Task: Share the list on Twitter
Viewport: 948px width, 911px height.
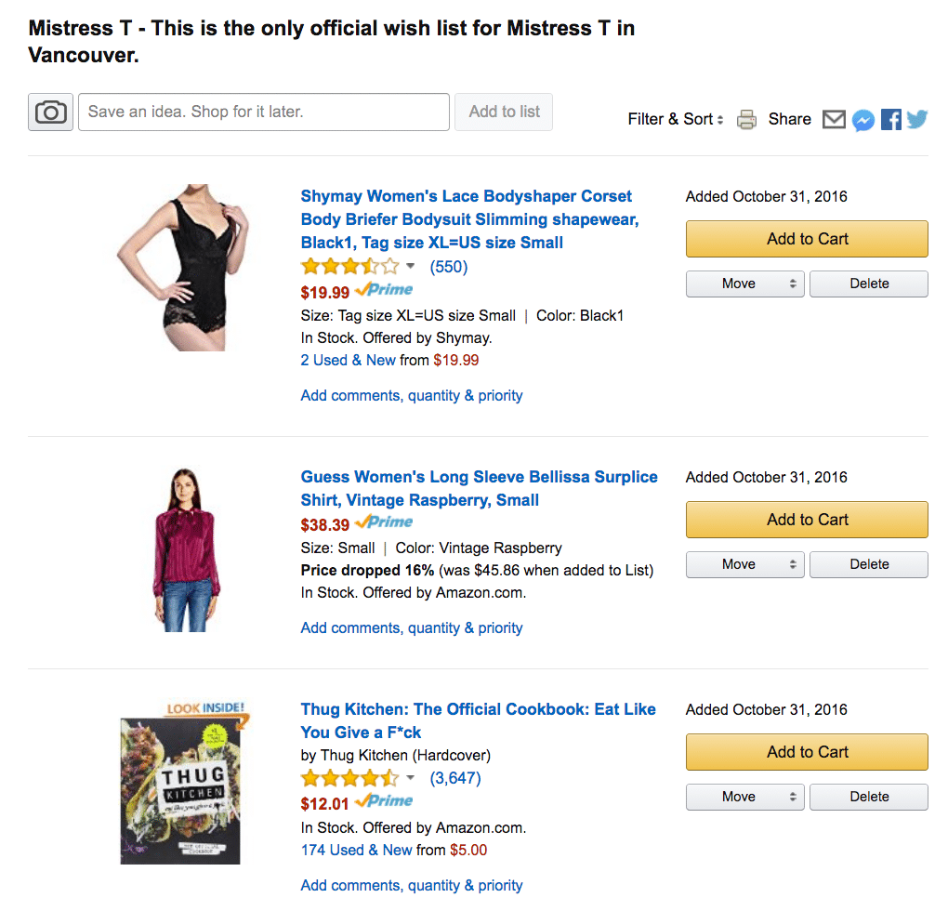Action: tap(917, 119)
